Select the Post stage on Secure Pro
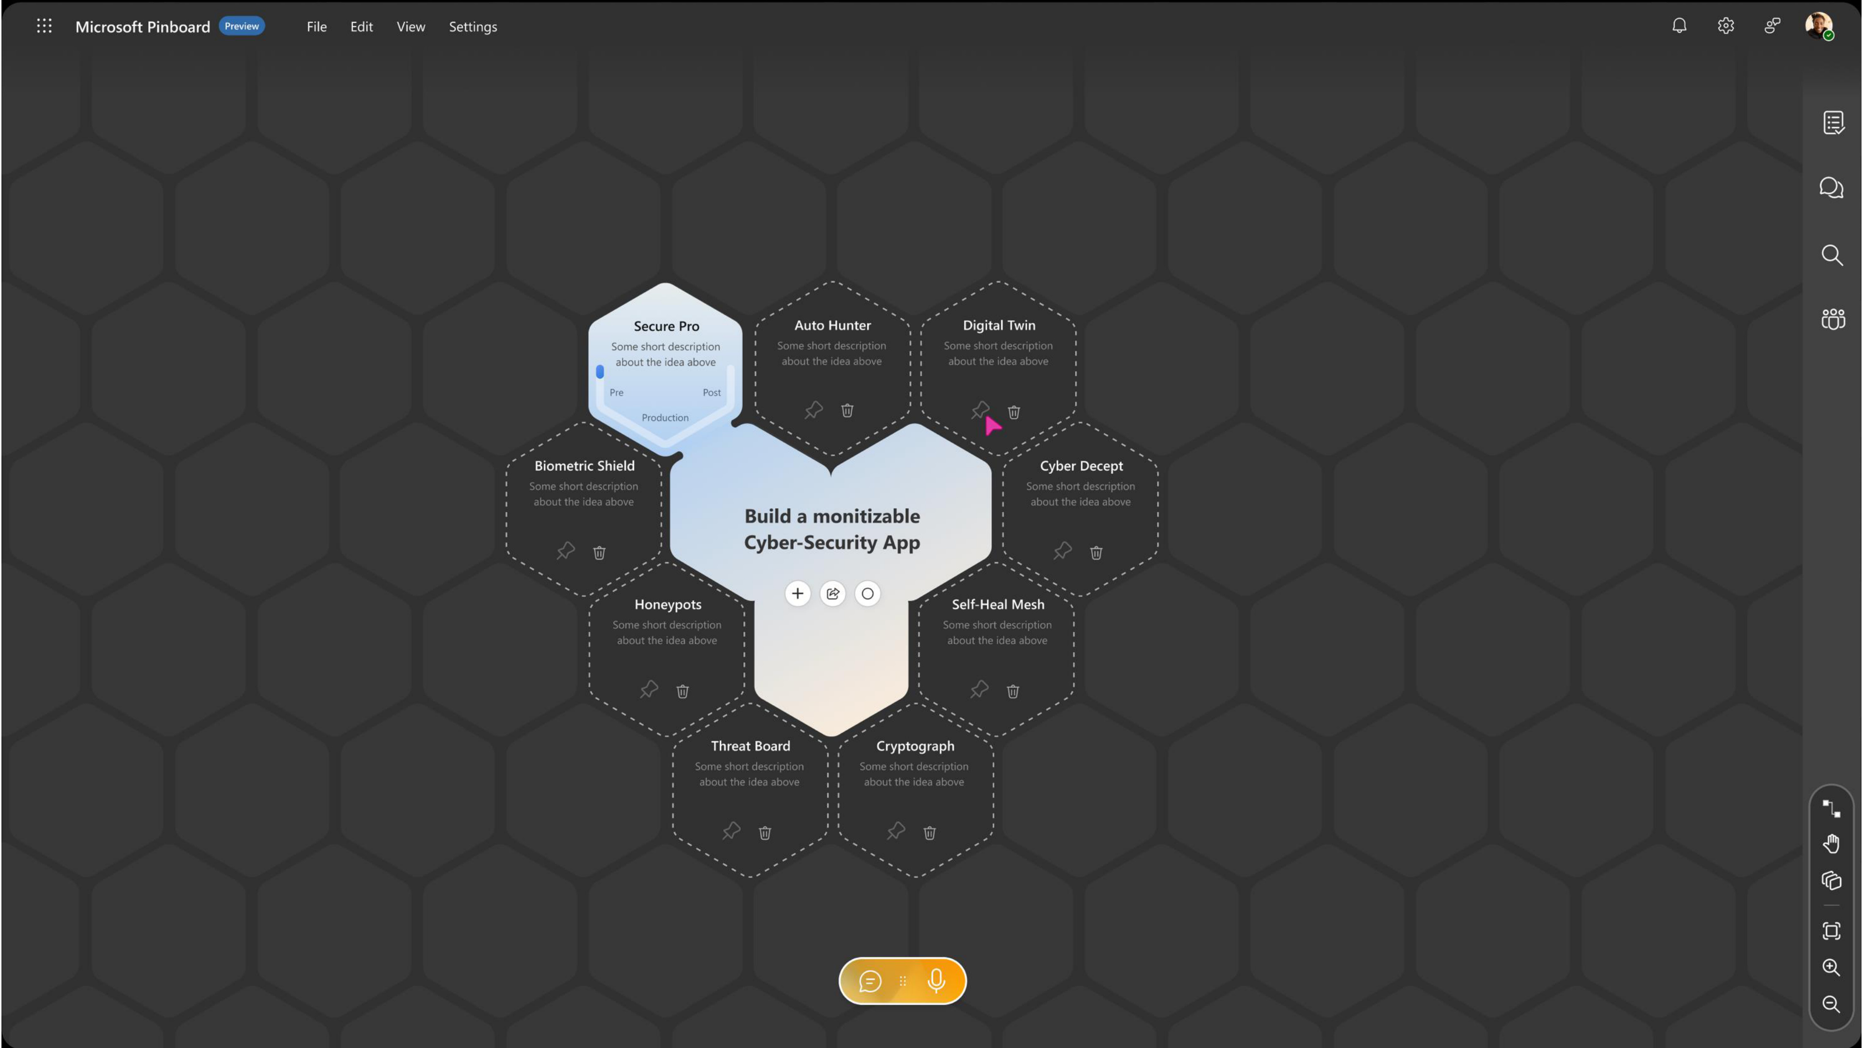The height and width of the screenshot is (1048, 1863). (712, 393)
